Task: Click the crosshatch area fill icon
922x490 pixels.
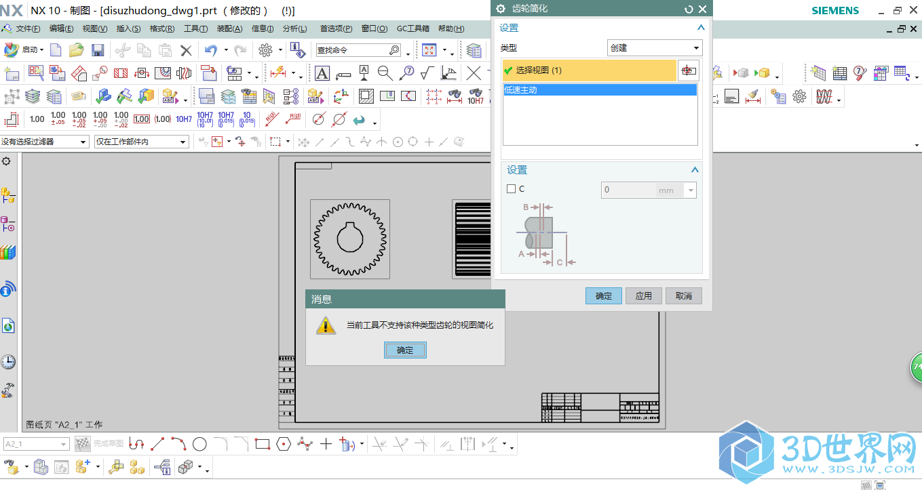Action: point(366,96)
